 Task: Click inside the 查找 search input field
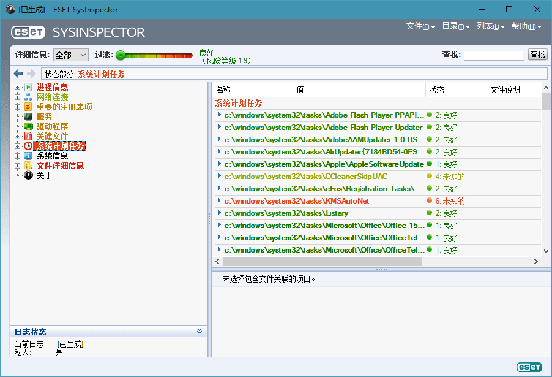tap(494, 55)
